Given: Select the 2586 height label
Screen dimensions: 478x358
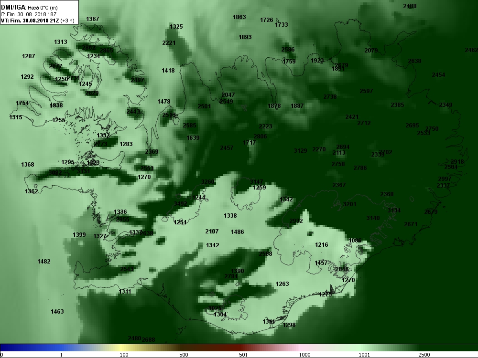Looking at the screenshot, I should pyautogui.click(x=288, y=50).
